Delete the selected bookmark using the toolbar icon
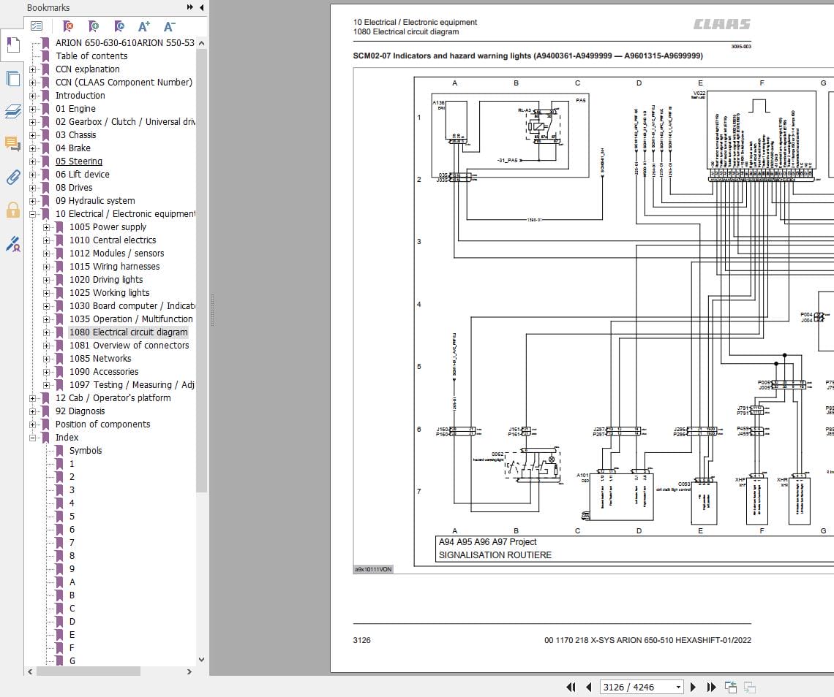The height and width of the screenshot is (697, 834). [x=67, y=26]
